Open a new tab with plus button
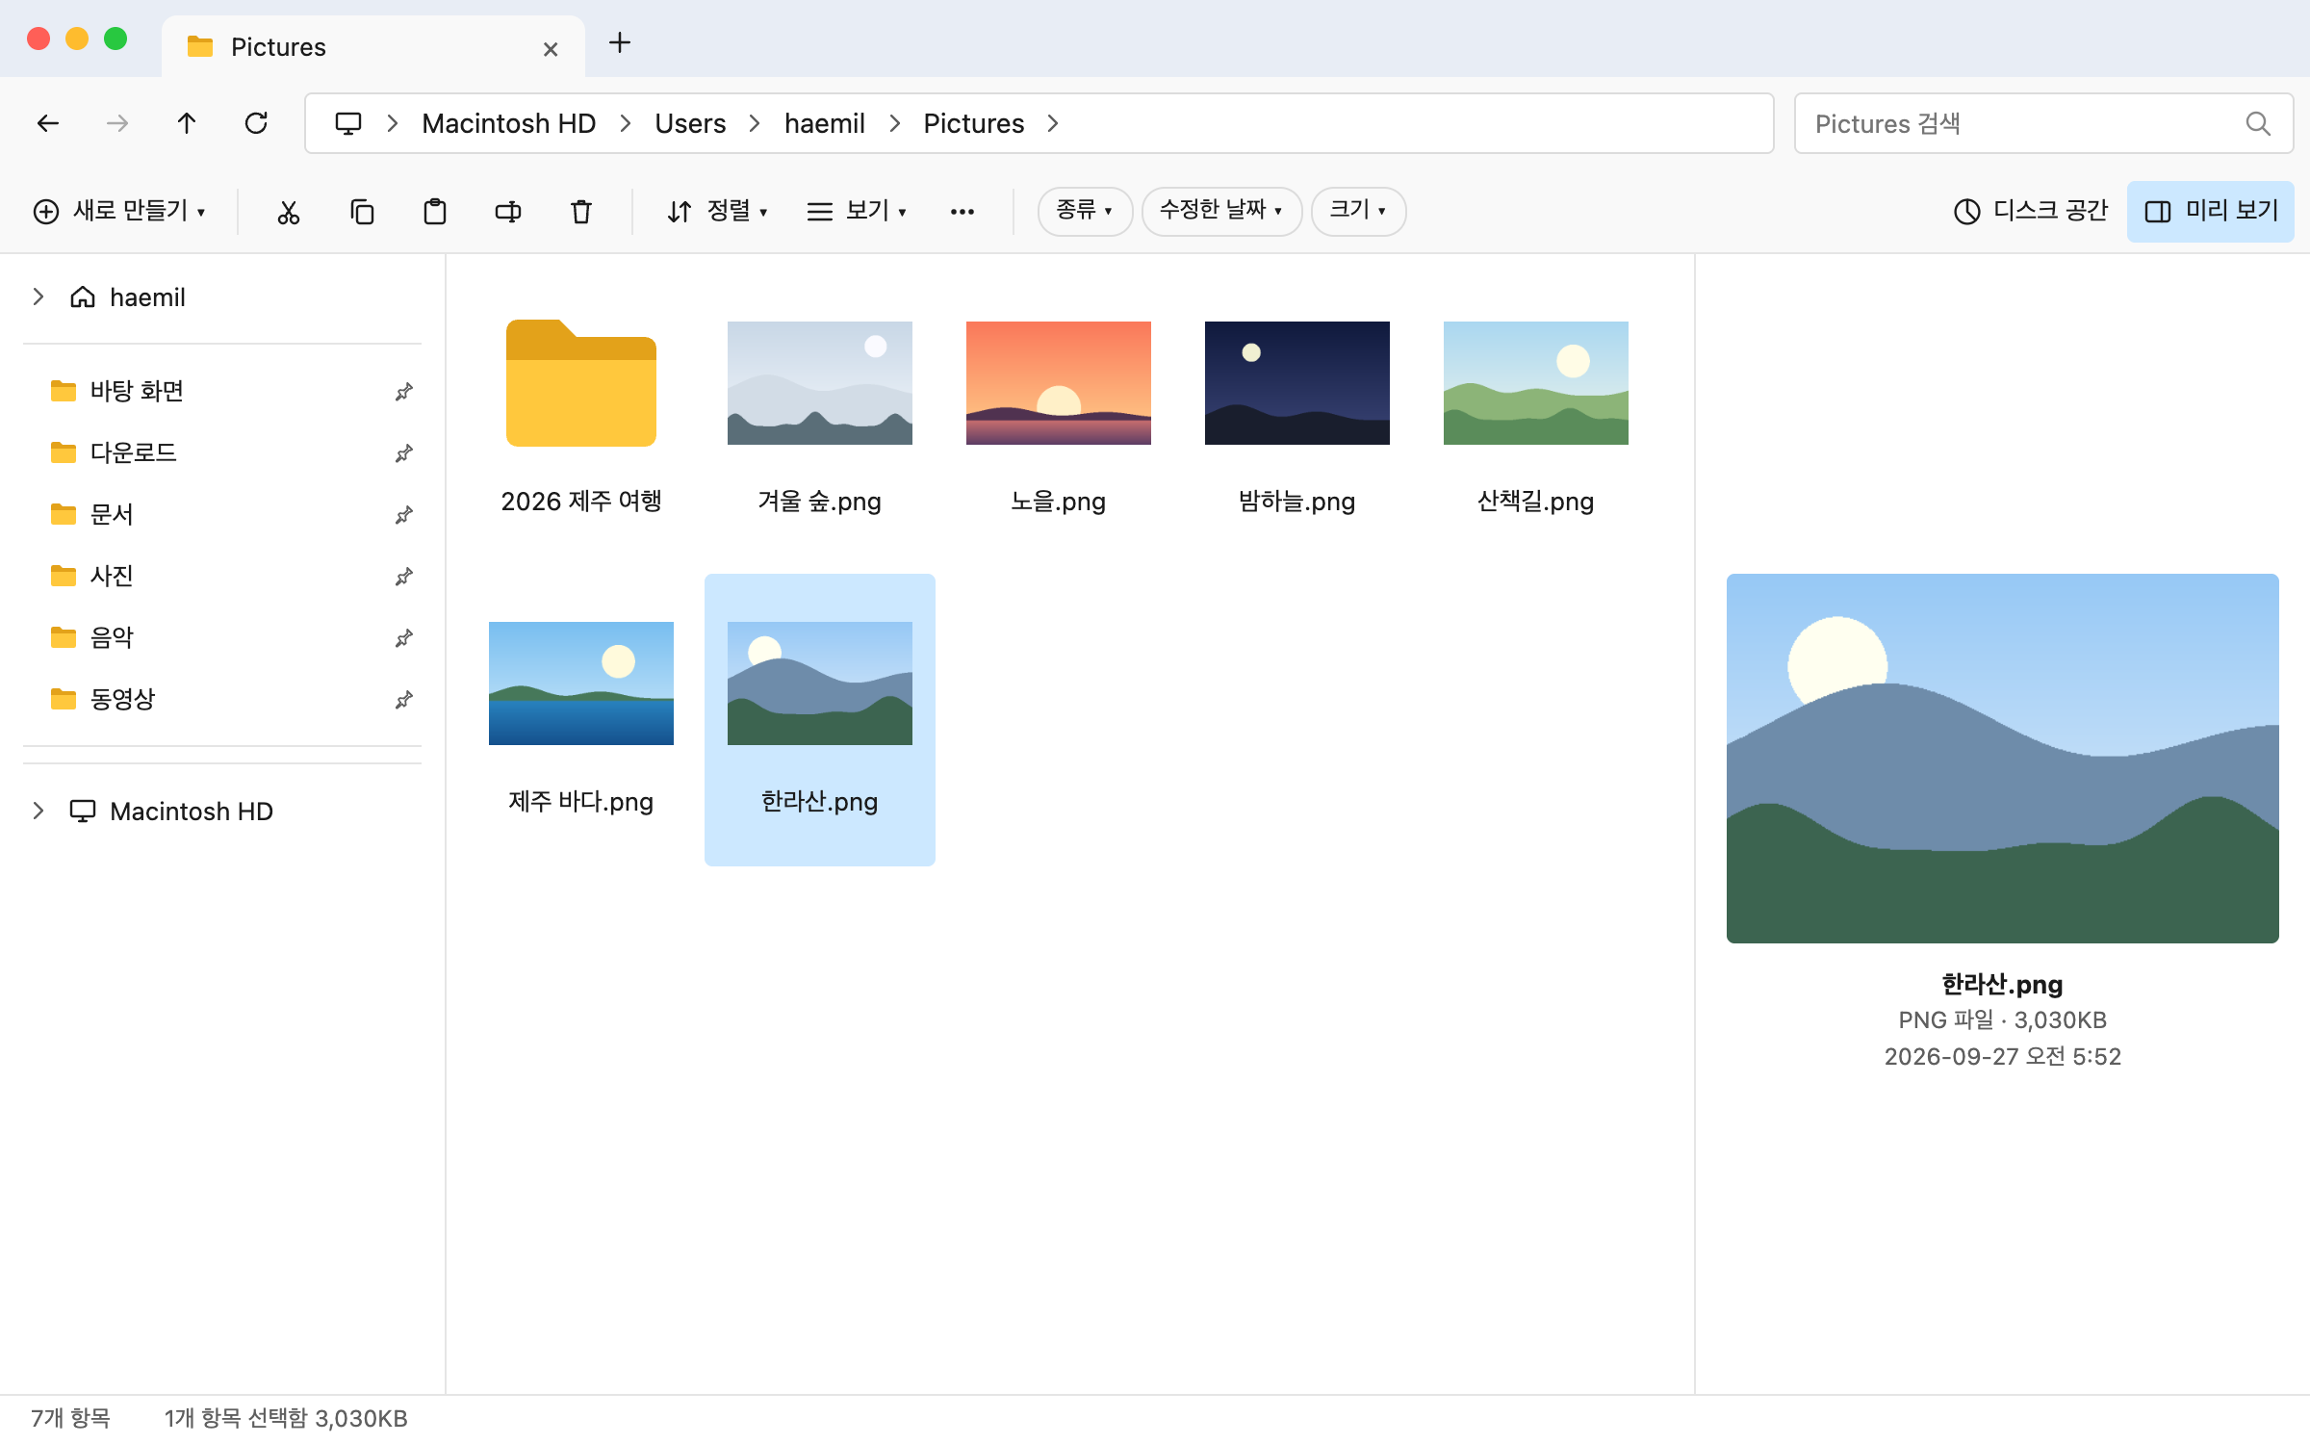This screenshot has width=2310, height=1444. 620,42
